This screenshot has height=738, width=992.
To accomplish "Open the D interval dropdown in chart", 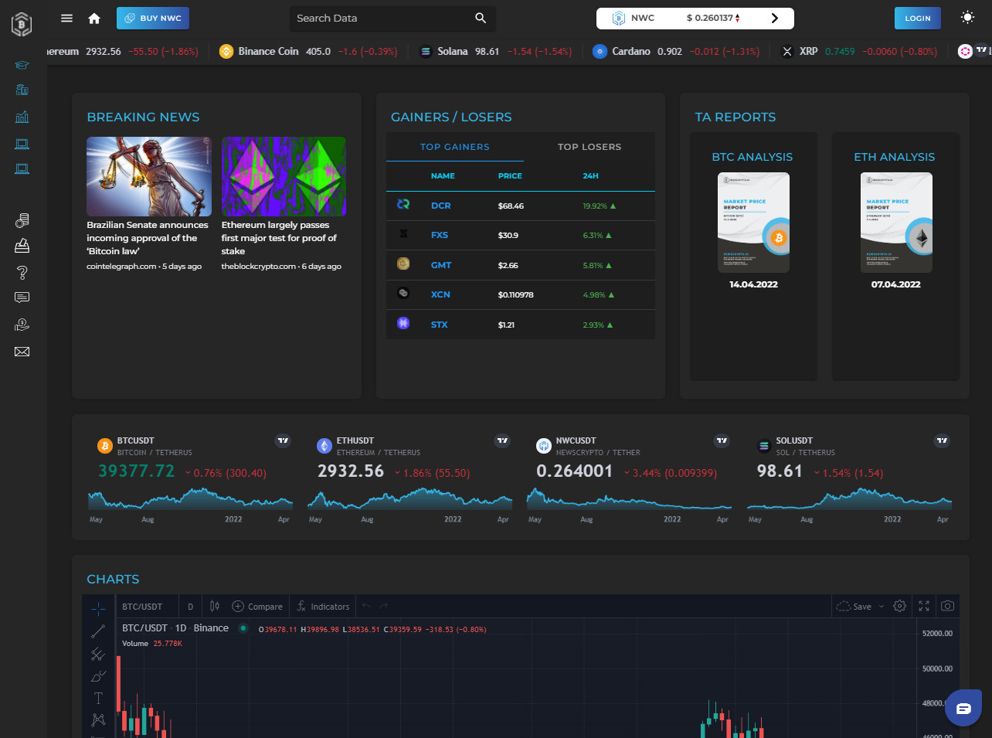I will pos(190,607).
